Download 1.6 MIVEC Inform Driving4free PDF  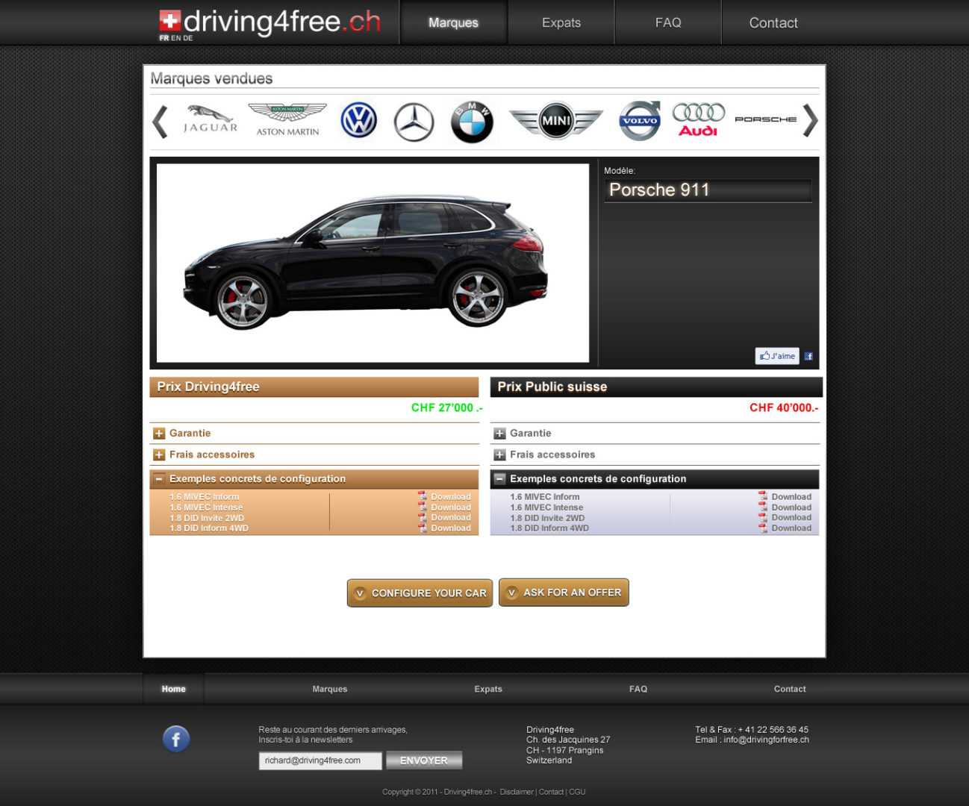(444, 496)
